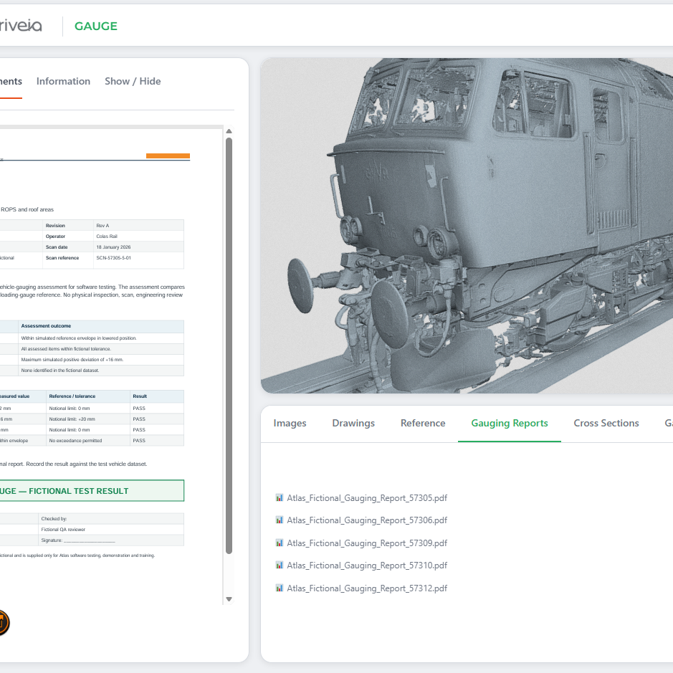Screen dimensions: 673x673
Task: Click the '18 January 2026' scan date
Action: 113,247
